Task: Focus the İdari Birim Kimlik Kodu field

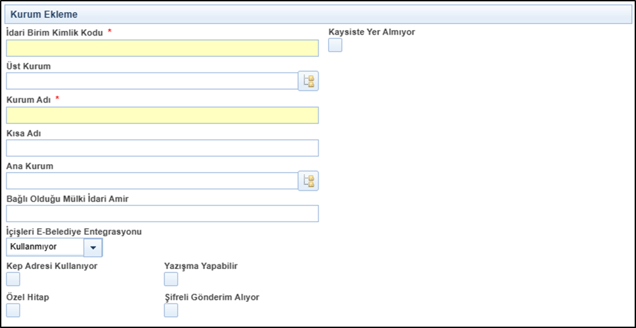Action: click(x=162, y=48)
